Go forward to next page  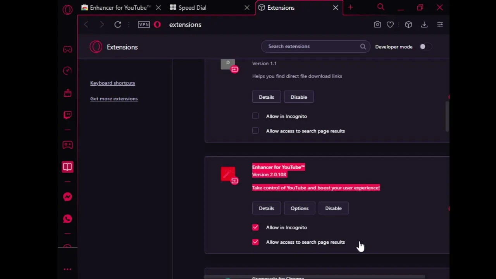(102, 24)
